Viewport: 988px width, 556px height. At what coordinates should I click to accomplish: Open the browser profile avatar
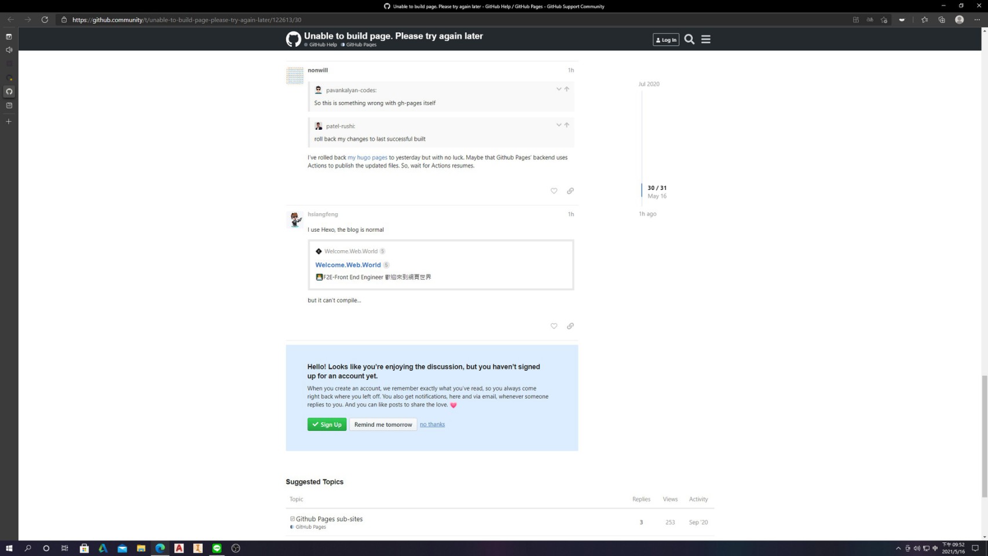pyautogui.click(x=959, y=20)
